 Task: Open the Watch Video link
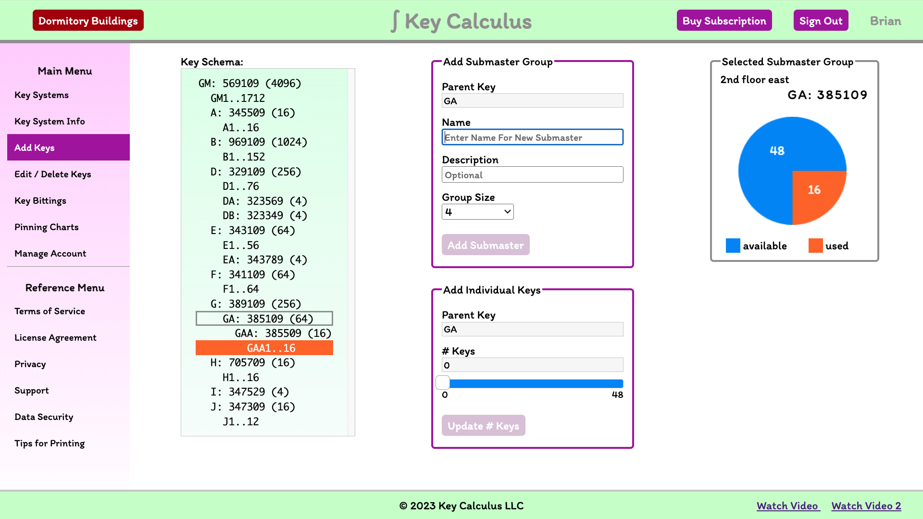787,506
